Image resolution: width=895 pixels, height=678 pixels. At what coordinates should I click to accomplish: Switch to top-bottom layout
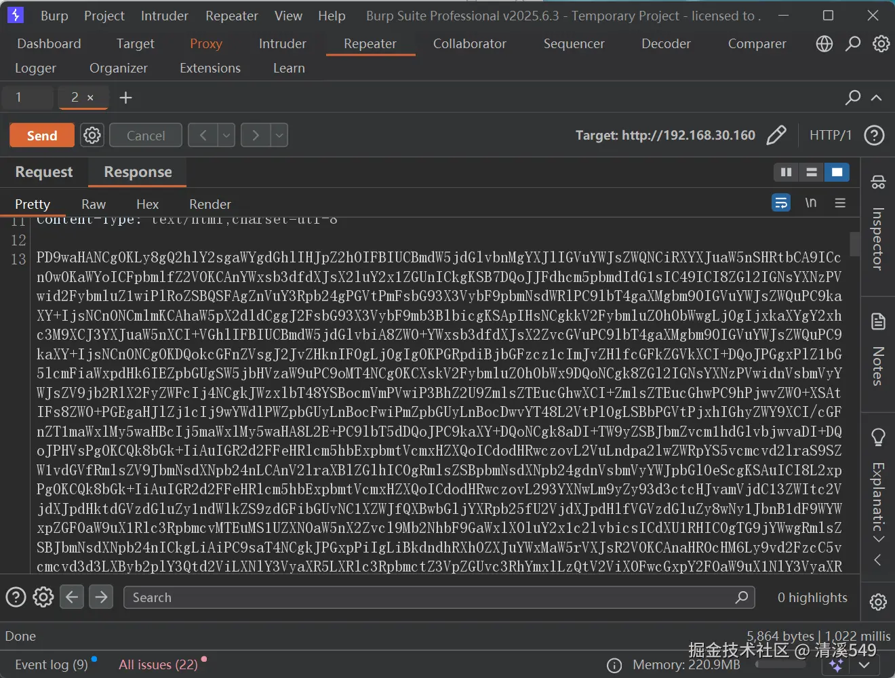(812, 172)
